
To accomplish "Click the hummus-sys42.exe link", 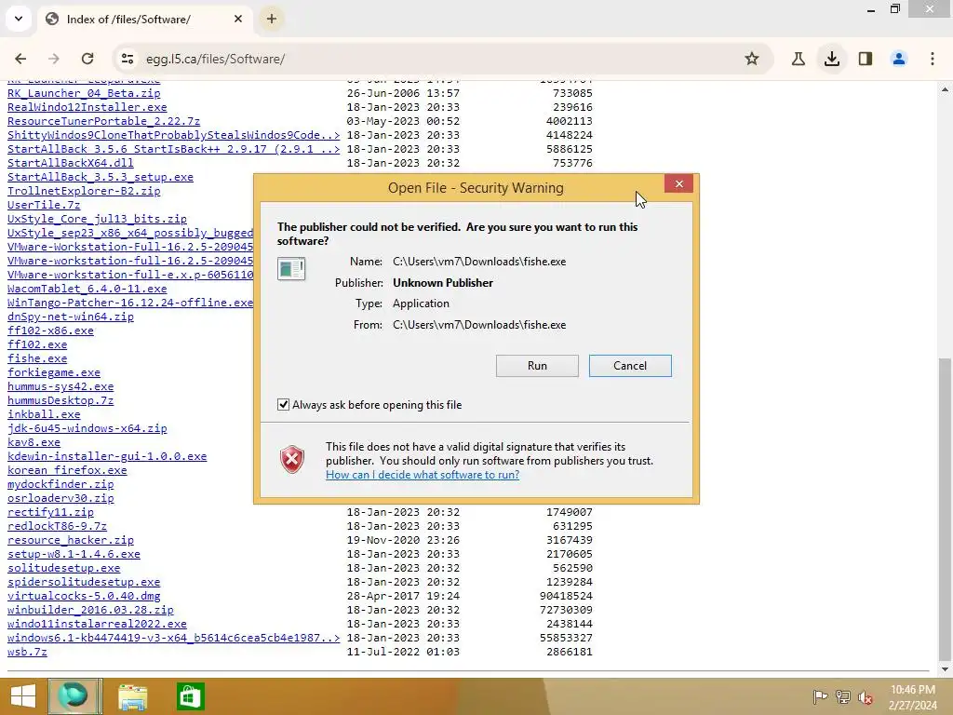I will click(60, 386).
